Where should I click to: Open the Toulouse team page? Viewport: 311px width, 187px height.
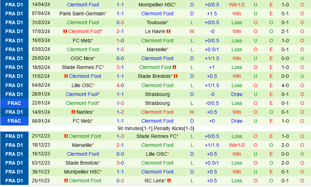(156, 22)
